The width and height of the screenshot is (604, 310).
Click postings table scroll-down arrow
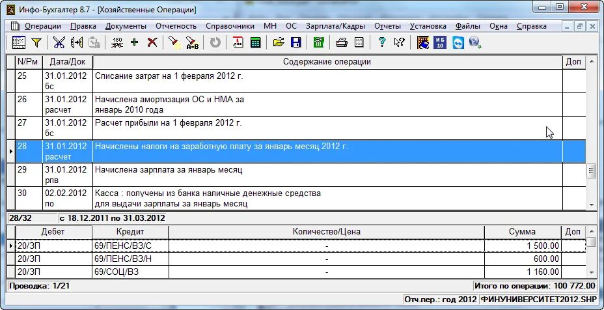591,273
